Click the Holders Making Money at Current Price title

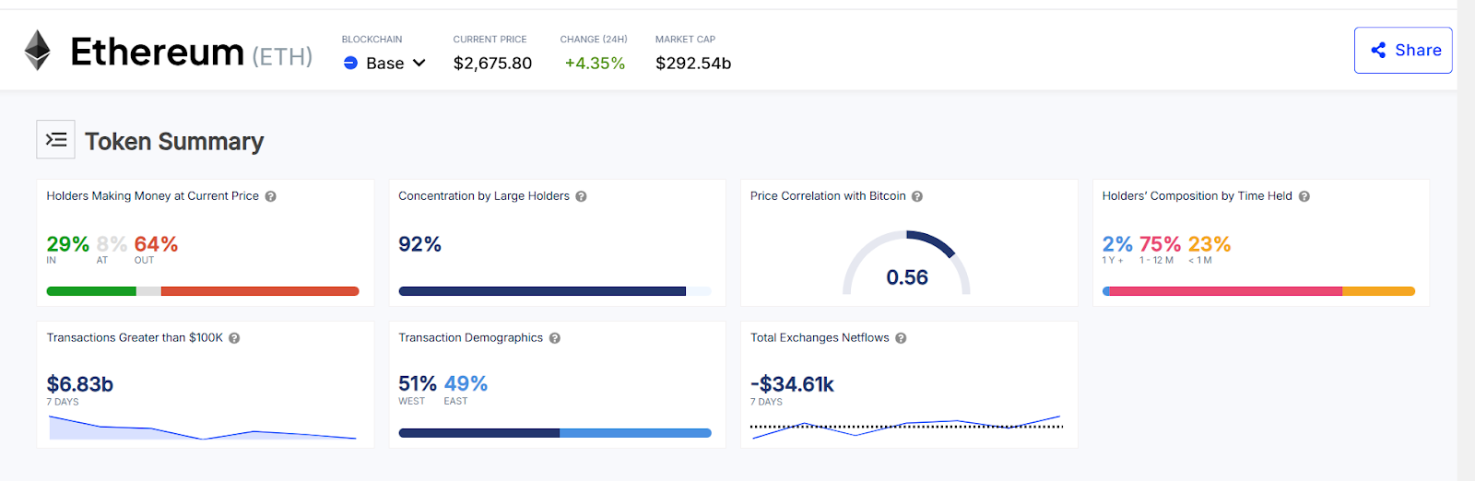coord(153,196)
